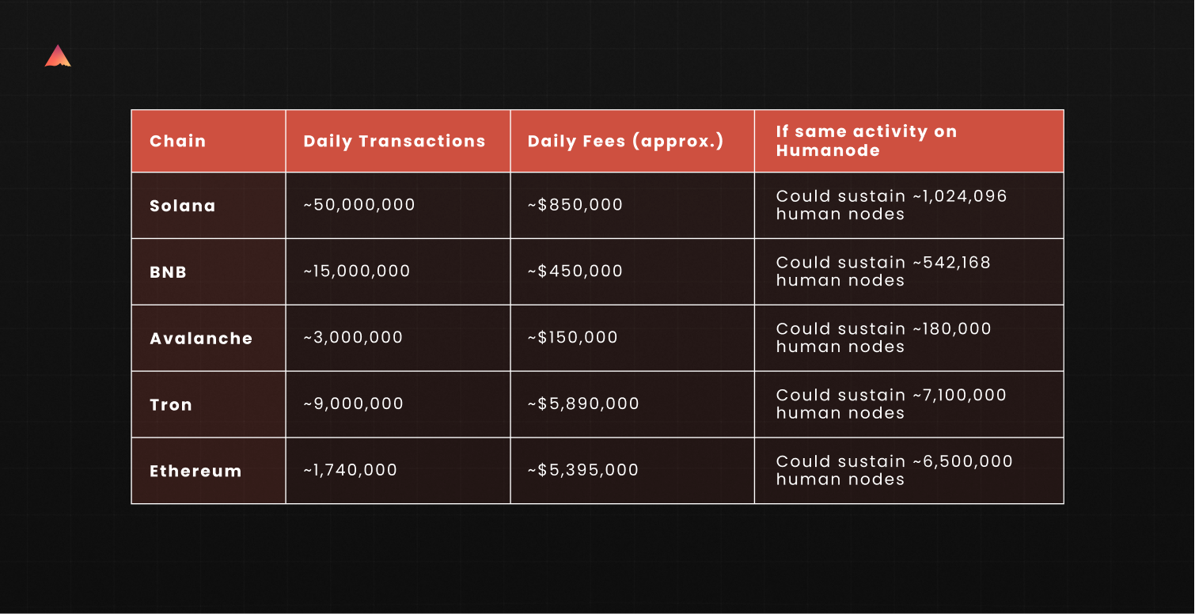Click Solana's ~$850,000 daily fees
The height and width of the screenshot is (614, 1195).
click(575, 205)
